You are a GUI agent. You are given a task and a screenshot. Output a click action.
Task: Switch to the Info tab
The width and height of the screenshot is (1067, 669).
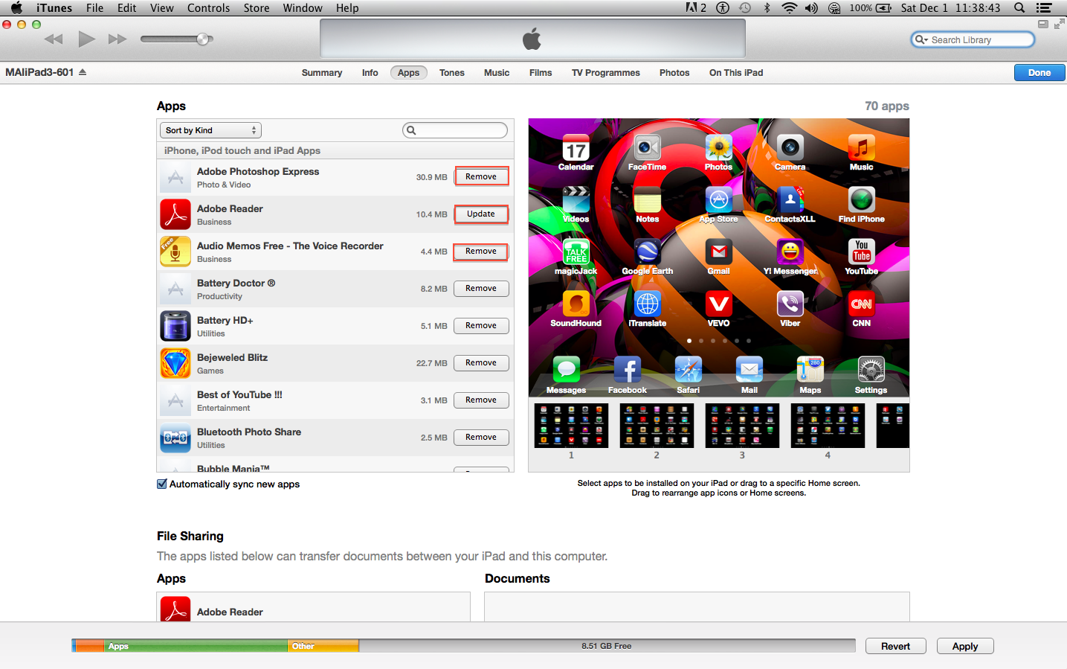[370, 73]
